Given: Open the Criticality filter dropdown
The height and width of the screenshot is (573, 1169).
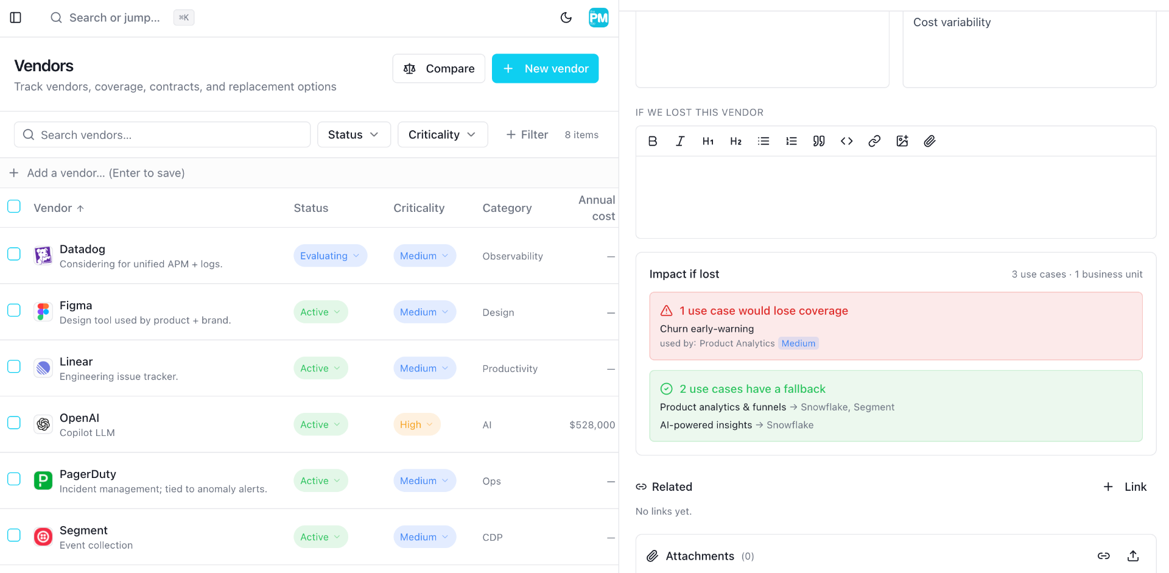Looking at the screenshot, I should click(x=443, y=135).
